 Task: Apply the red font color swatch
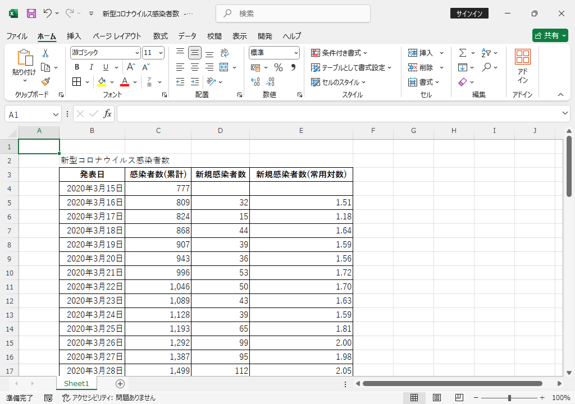[x=125, y=82]
